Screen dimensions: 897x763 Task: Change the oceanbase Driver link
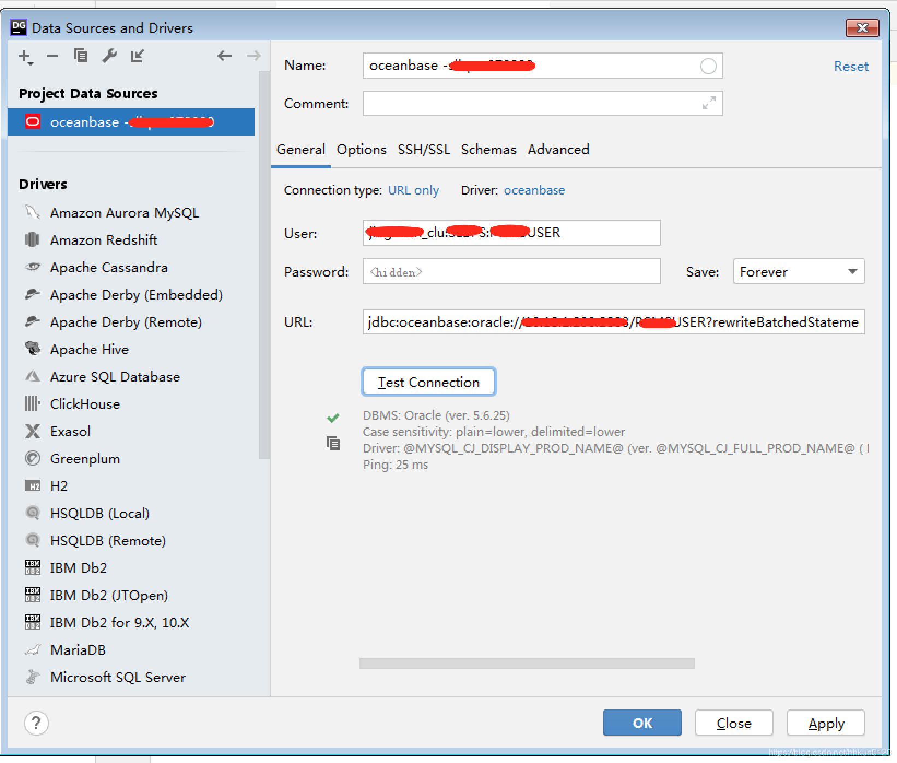click(x=534, y=190)
